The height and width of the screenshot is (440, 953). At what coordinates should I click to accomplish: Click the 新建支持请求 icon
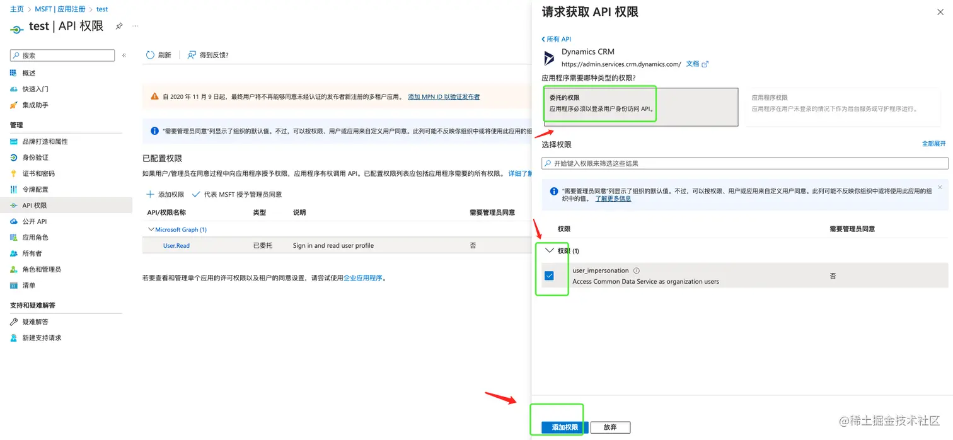coord(14,338)
